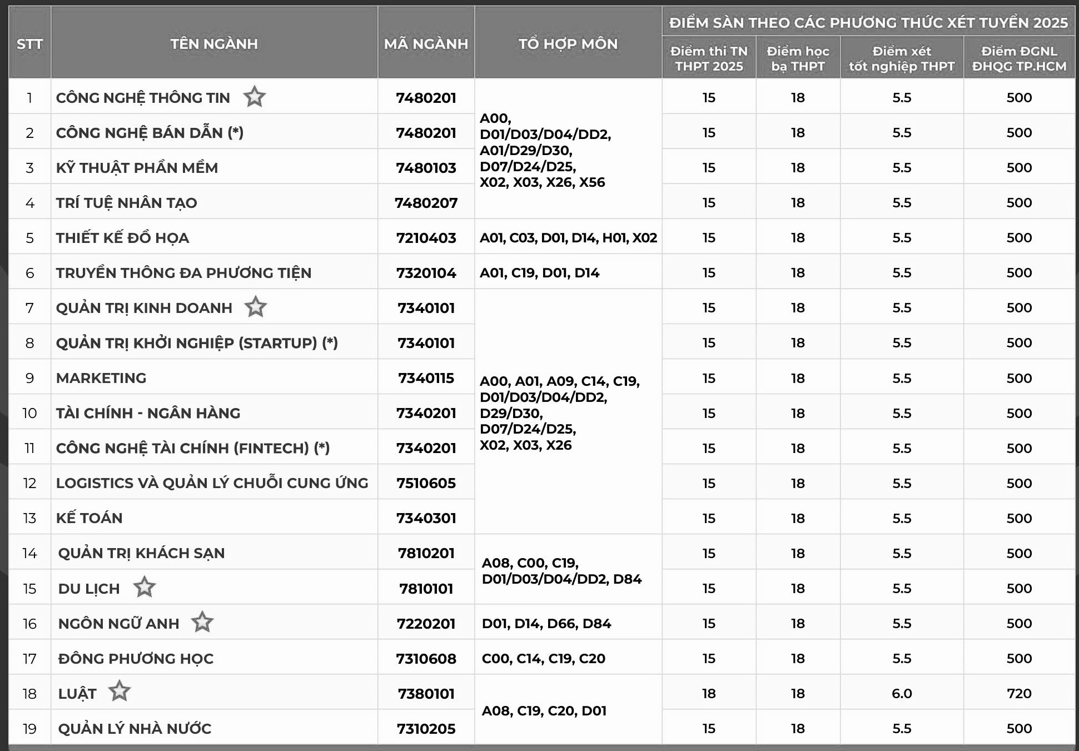The image size is (1079, 751).
Task: Click the Điểm học bạ THPT header
Action: pos(798,58)
